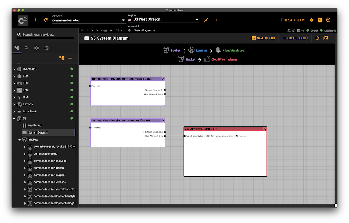The image size is (349, 223).
Task: Select Dashboard under S3 in sidebar
Action: pos(35,125)
